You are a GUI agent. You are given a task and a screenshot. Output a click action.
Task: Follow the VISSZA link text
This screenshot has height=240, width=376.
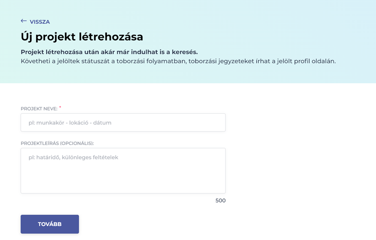[40, 22]
